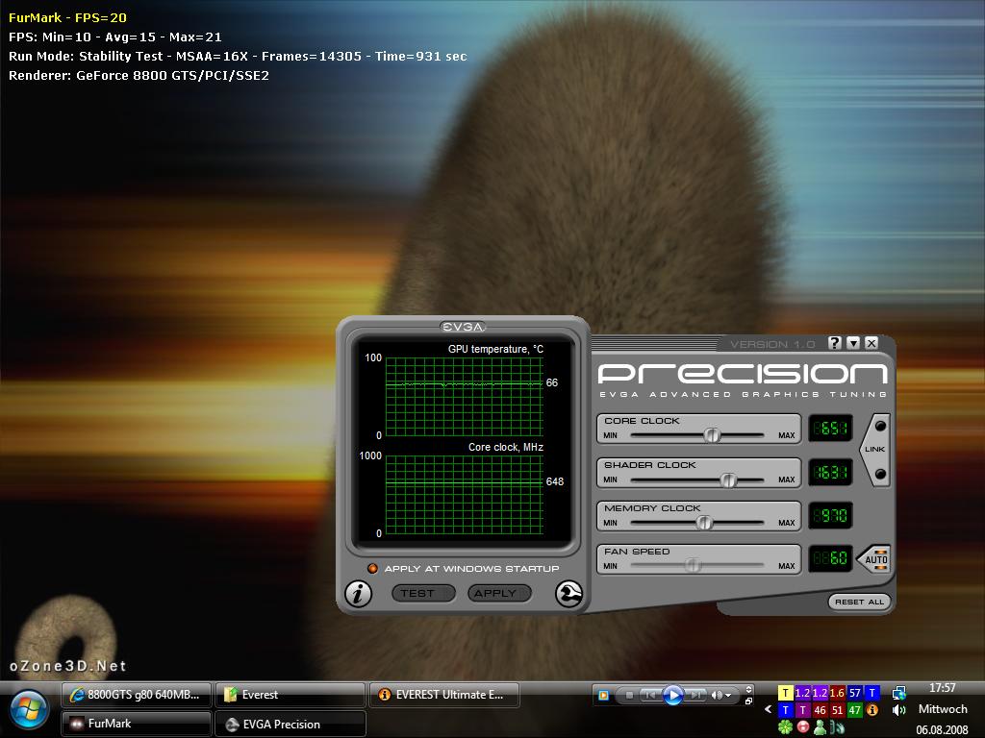The image size is (985, 738).
Task: Stop playback in the taskbar media toolbar
Action: pos(629,695)
